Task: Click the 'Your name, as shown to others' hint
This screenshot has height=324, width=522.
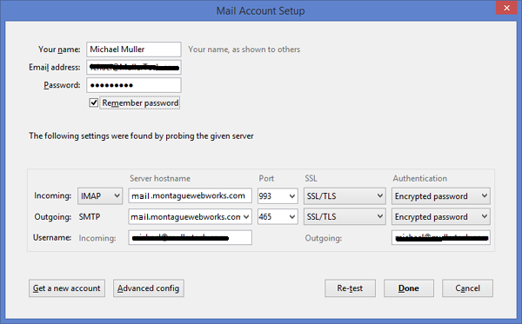Action: tap(244, 50)
